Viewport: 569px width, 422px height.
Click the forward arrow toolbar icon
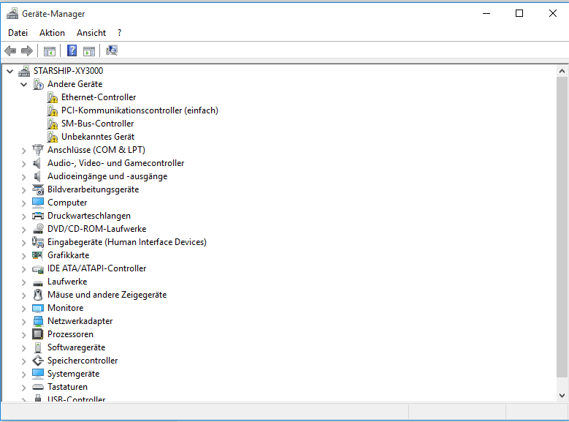click(27, 50)
